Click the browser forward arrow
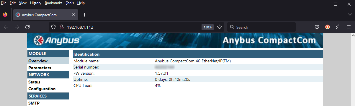 coord(17,27)
